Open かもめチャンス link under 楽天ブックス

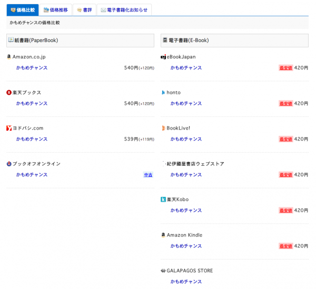pos(32,103)
